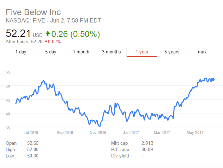
Task: Switch chart to 5 years
Action: (x=172, y=52)
